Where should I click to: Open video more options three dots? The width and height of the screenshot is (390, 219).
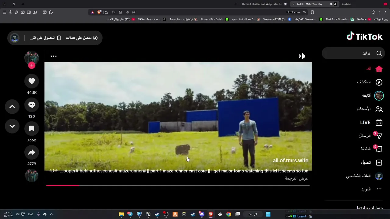tap(54, 56)
